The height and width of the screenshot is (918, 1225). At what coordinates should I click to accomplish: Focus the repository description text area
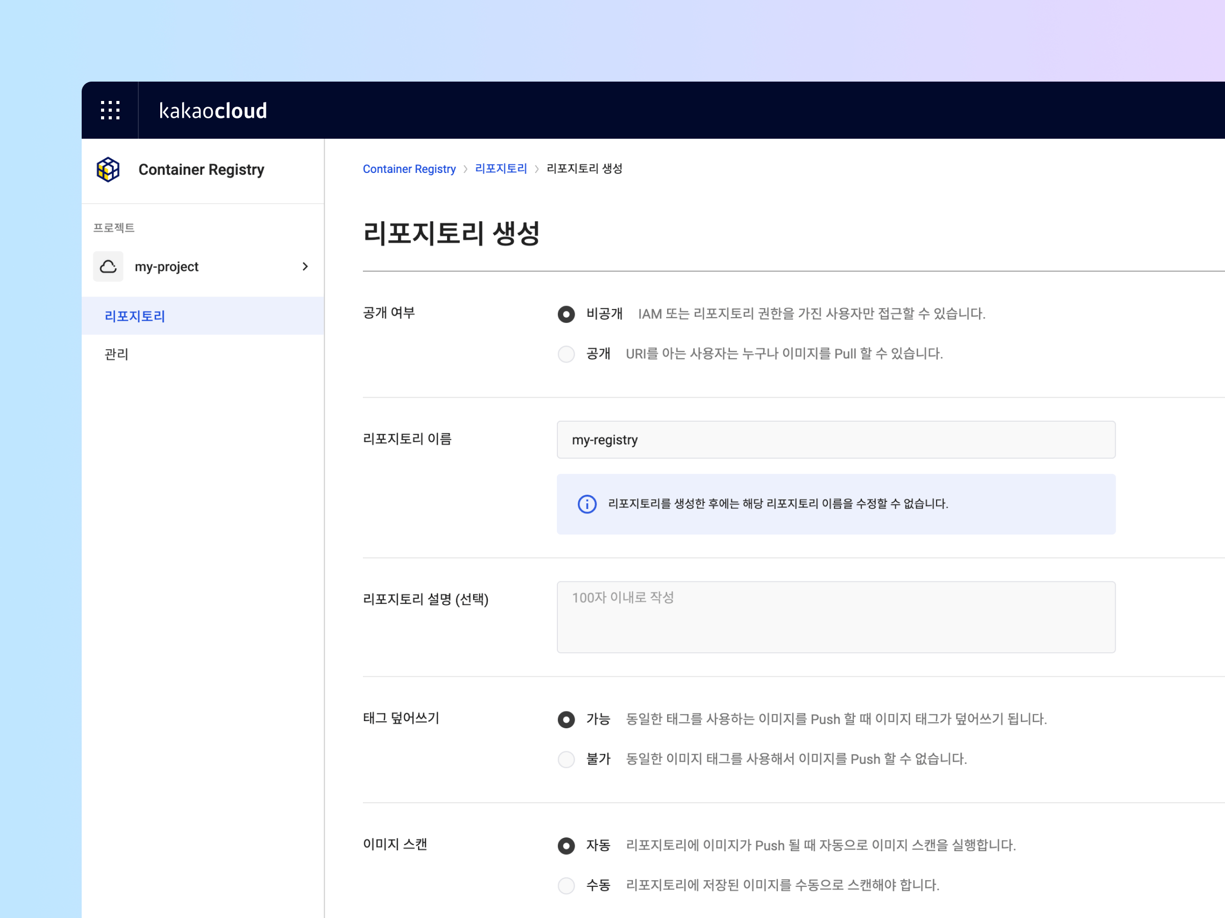(836, 617)
